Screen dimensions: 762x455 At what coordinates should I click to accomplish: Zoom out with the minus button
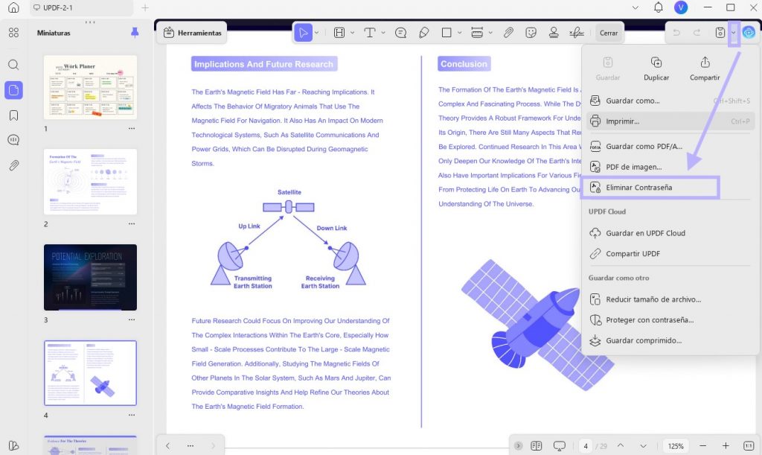coord(702,446)
